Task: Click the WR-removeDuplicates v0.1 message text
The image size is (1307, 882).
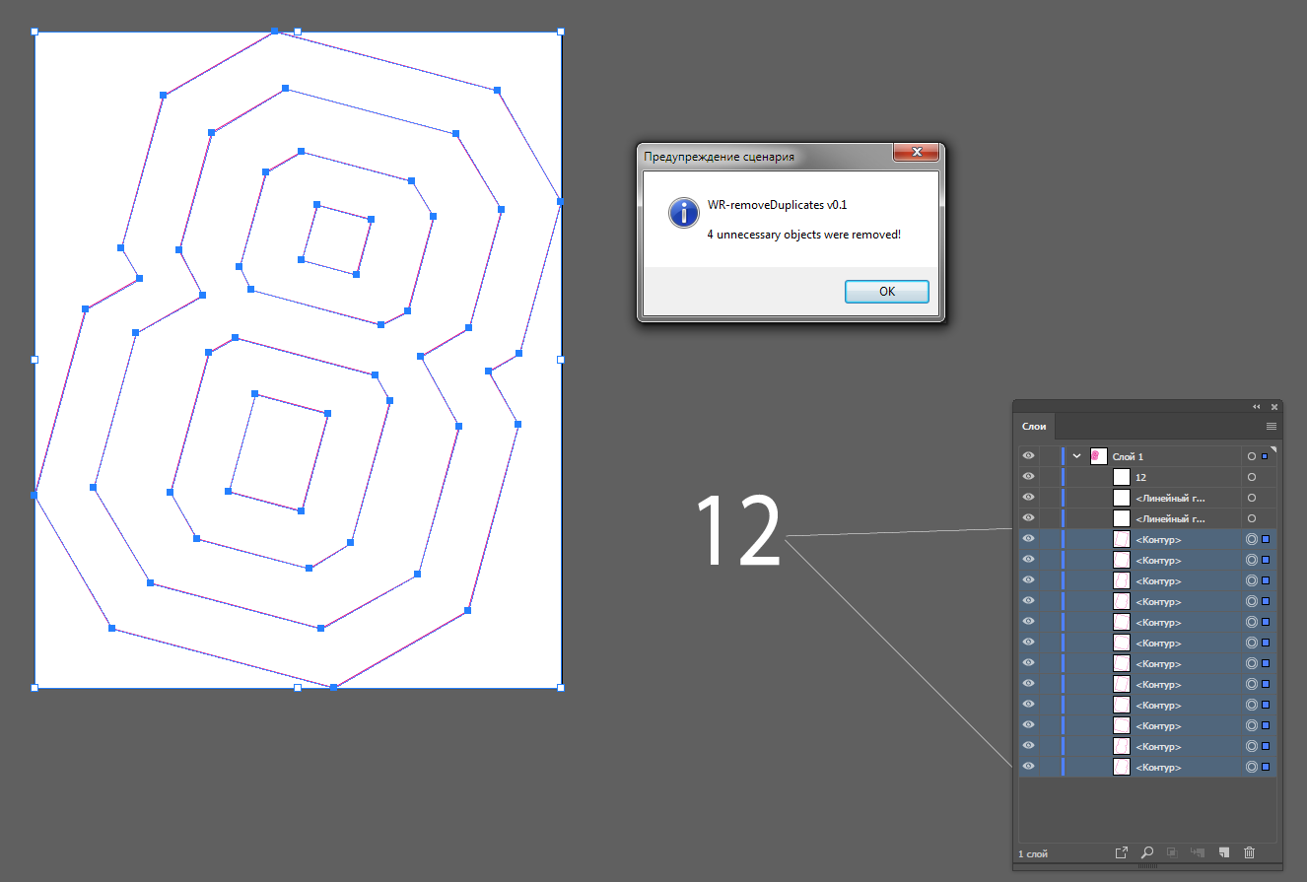Action: pyautogui.click(x=777, y=205)
